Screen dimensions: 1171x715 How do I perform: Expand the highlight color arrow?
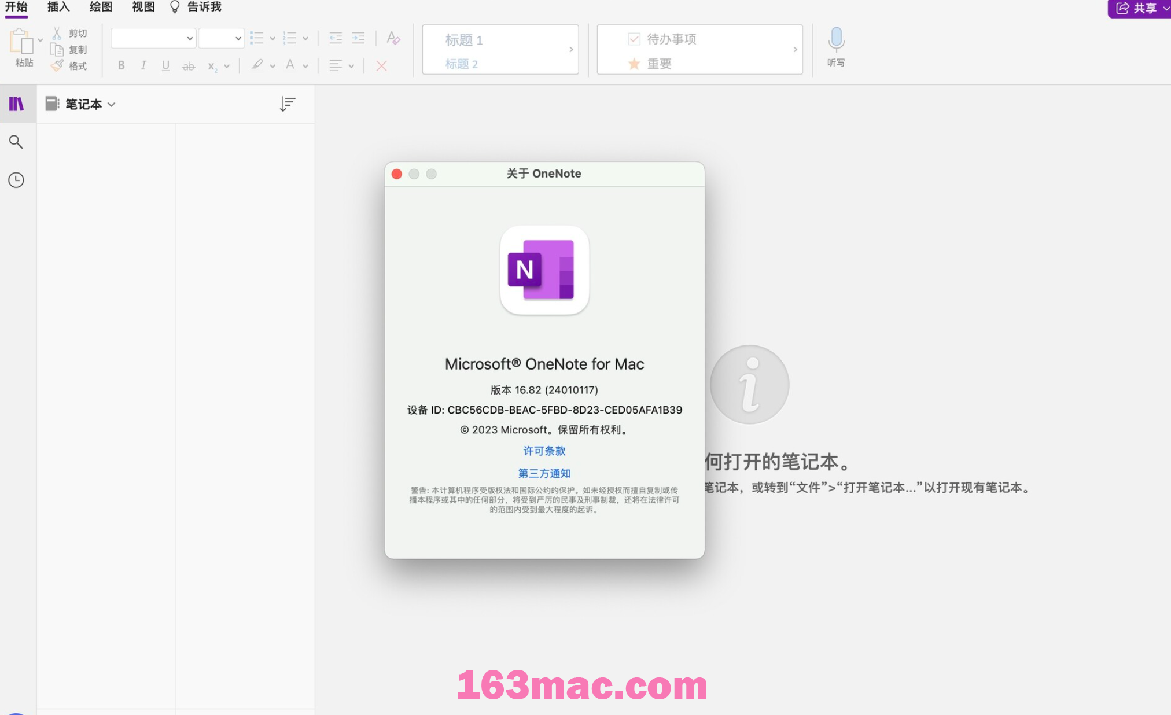pyautogui.click(x=273, y=66)
